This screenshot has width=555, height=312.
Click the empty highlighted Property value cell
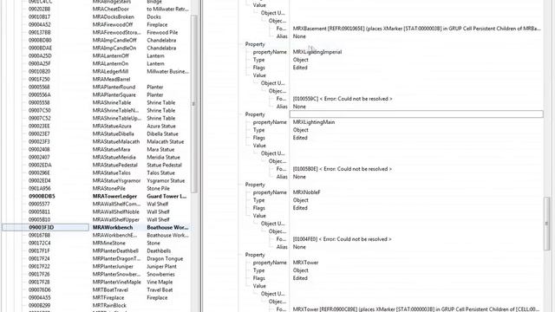click(416, 114)
